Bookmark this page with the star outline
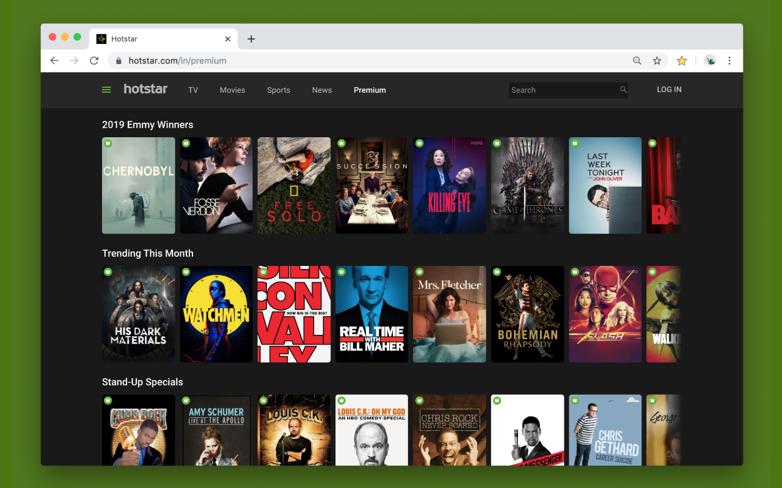This screenshot has height=488, width=782. (657, 60)
